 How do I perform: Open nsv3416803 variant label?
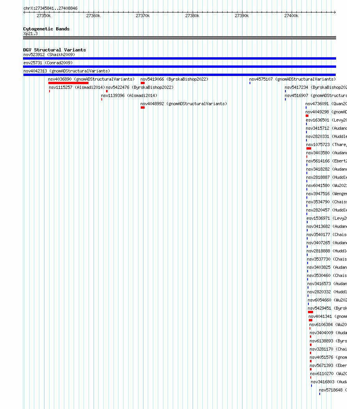point(329,382)
